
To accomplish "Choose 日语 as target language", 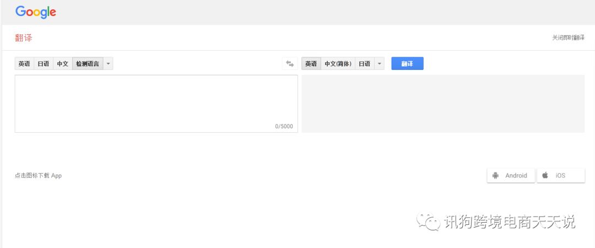I will pos(364,64).
